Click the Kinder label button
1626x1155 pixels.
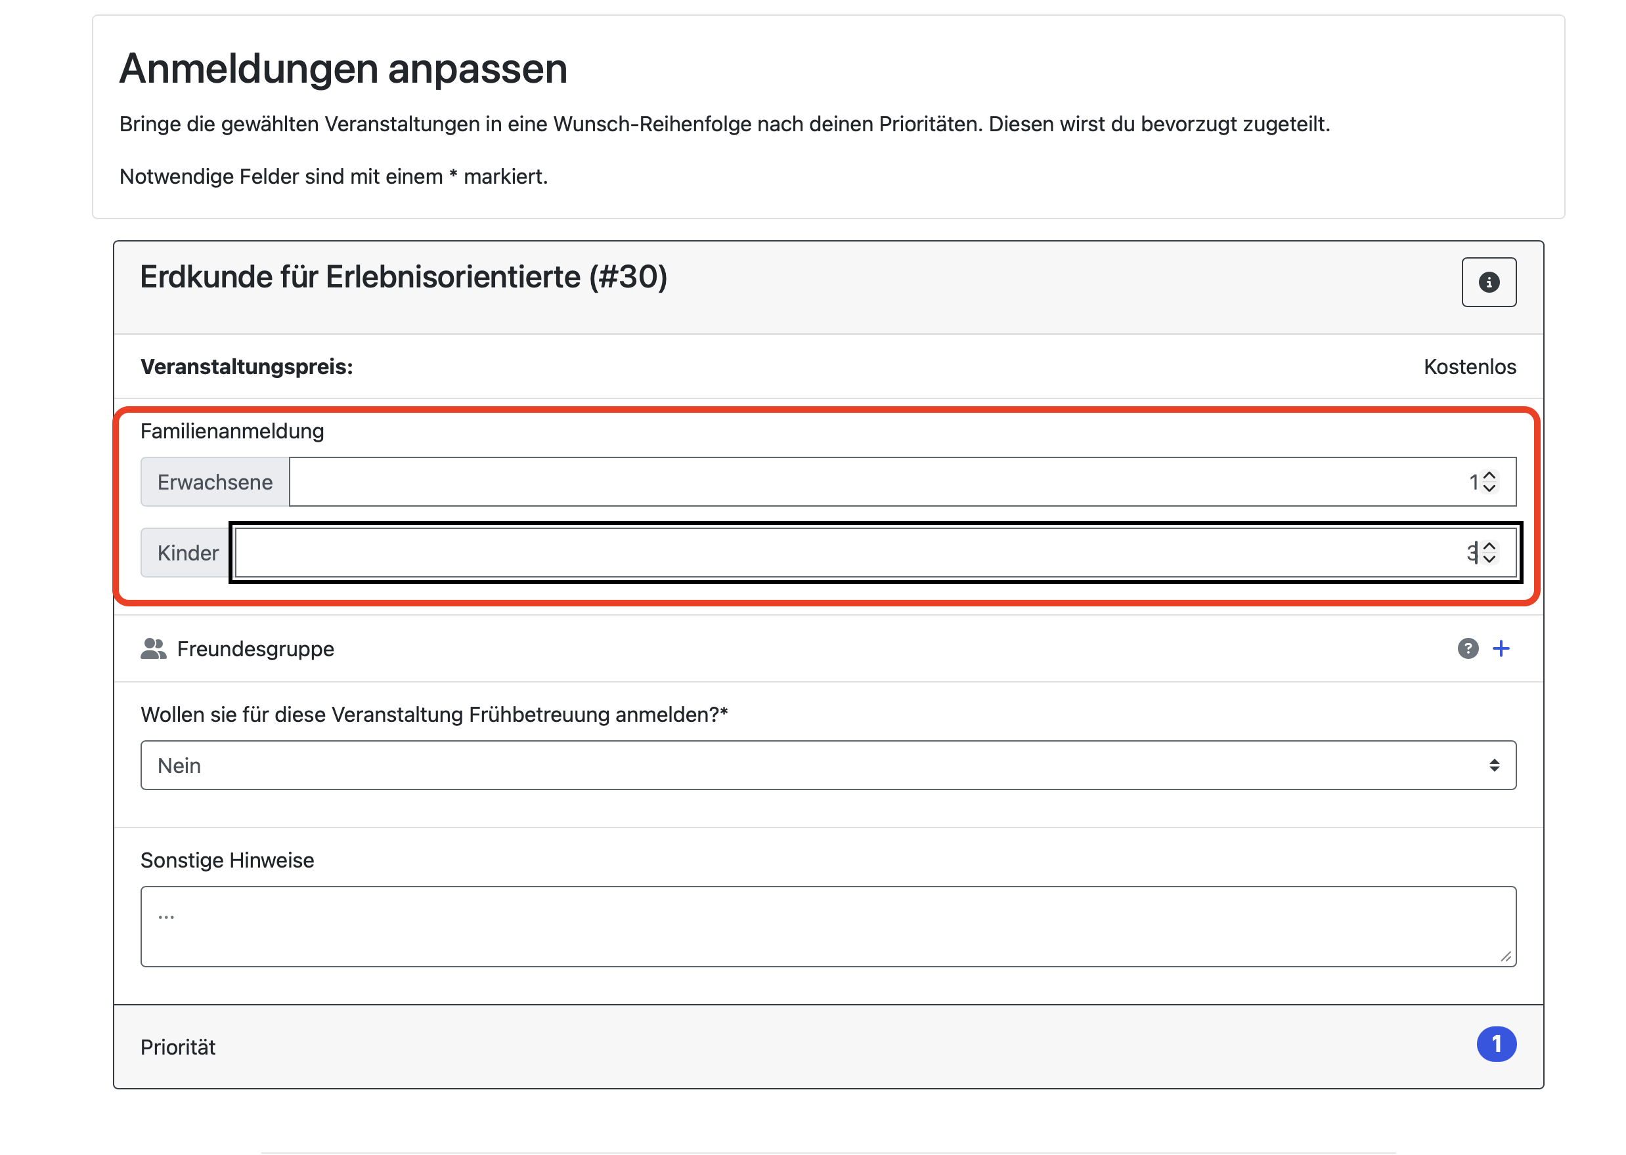(187, 553)
